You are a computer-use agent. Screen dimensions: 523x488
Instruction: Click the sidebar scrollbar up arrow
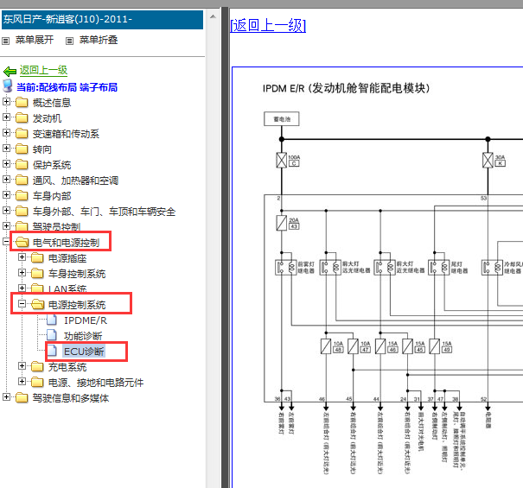[x=213, y=16]
